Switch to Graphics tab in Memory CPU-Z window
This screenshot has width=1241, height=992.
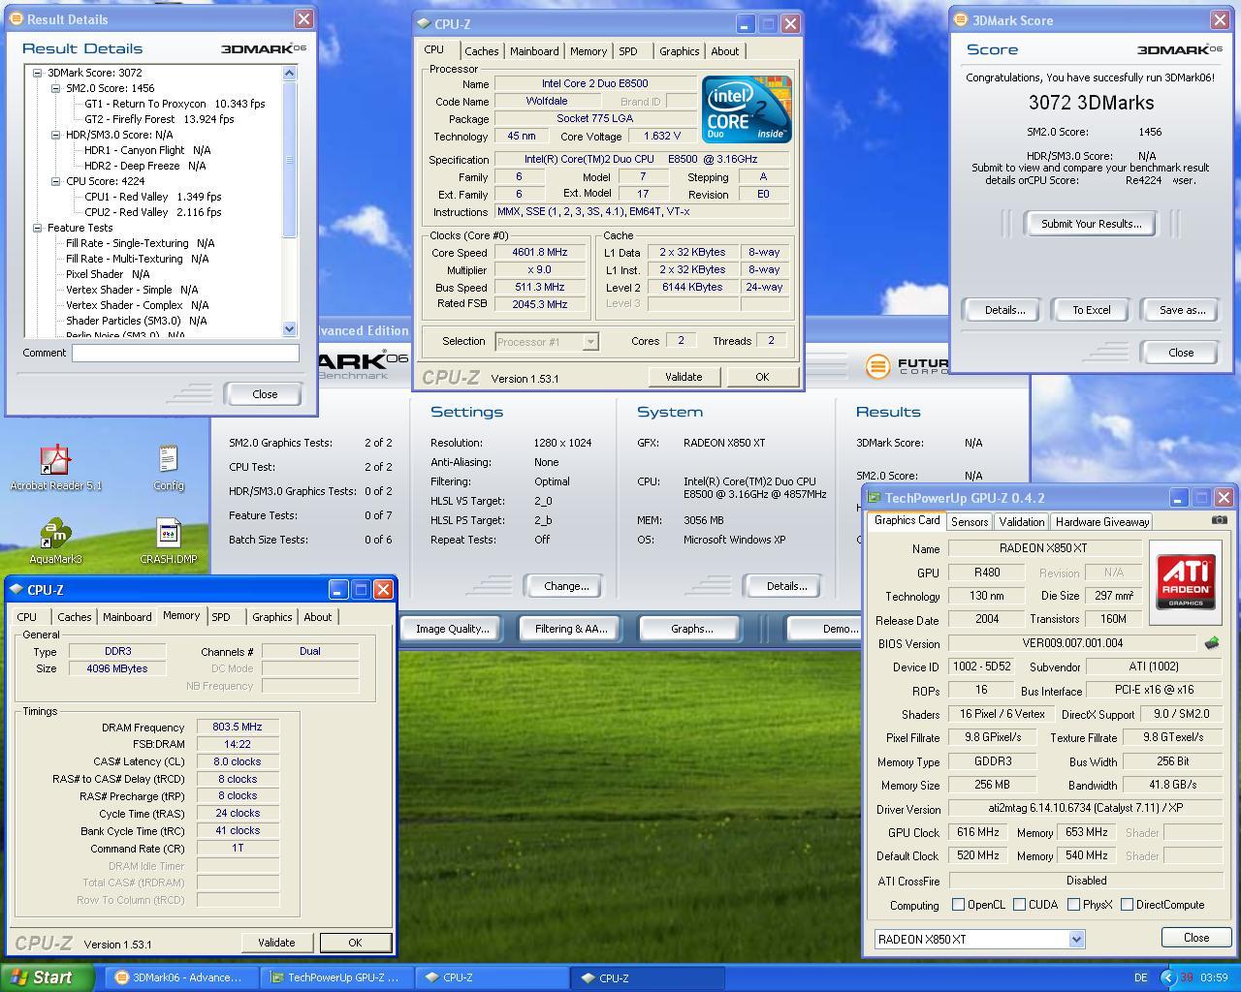(271, 617)
